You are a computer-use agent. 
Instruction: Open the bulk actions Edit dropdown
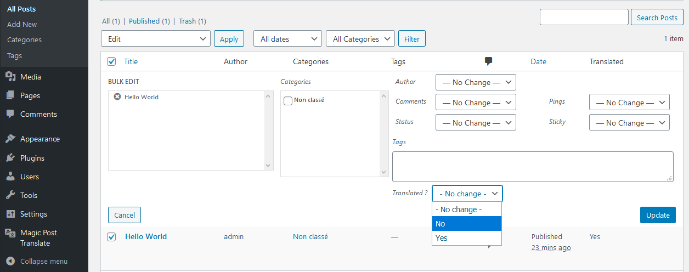(x=156, y=39)
